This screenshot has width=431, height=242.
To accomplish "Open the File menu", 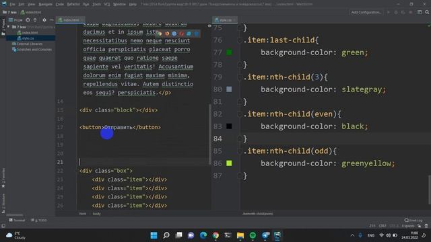I will click(x=13, y=4).
